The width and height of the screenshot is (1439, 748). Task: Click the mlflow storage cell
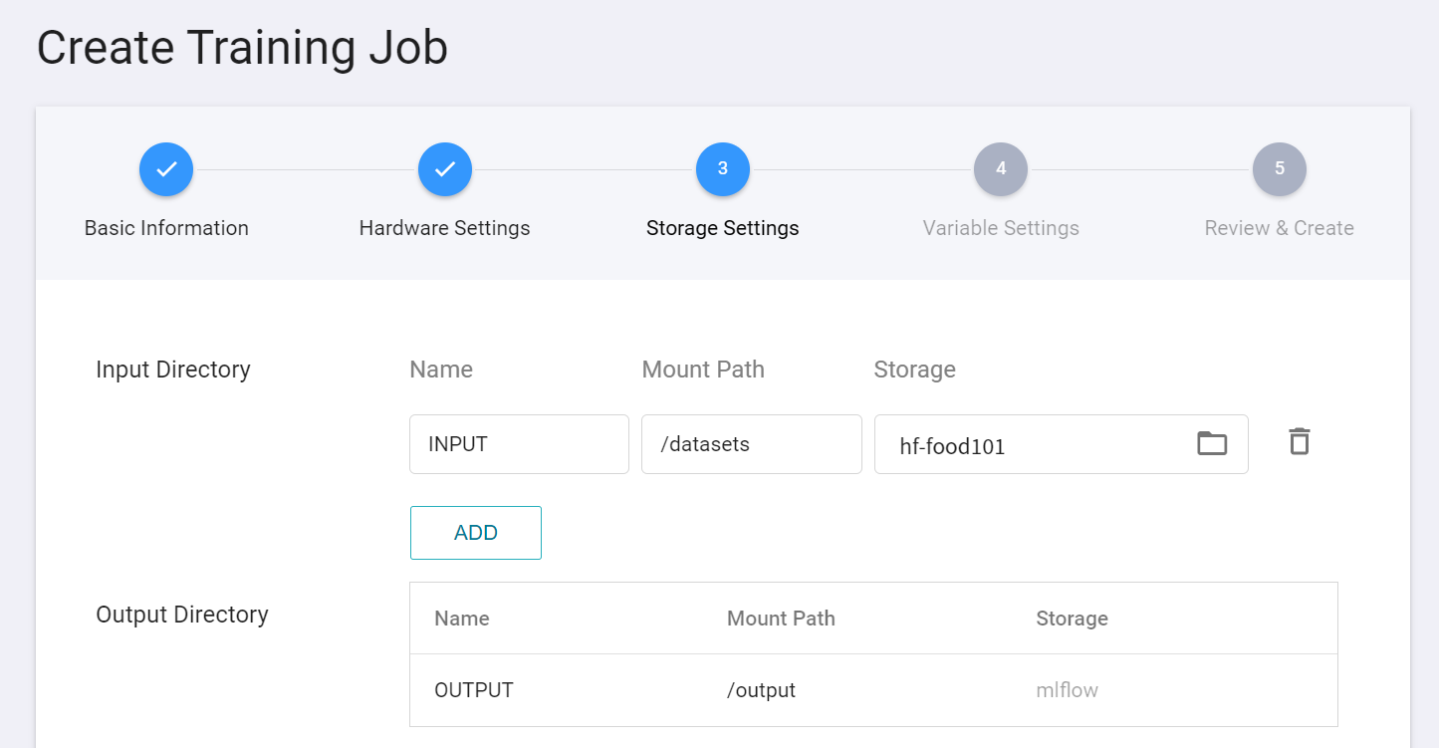coord(1067,690)
